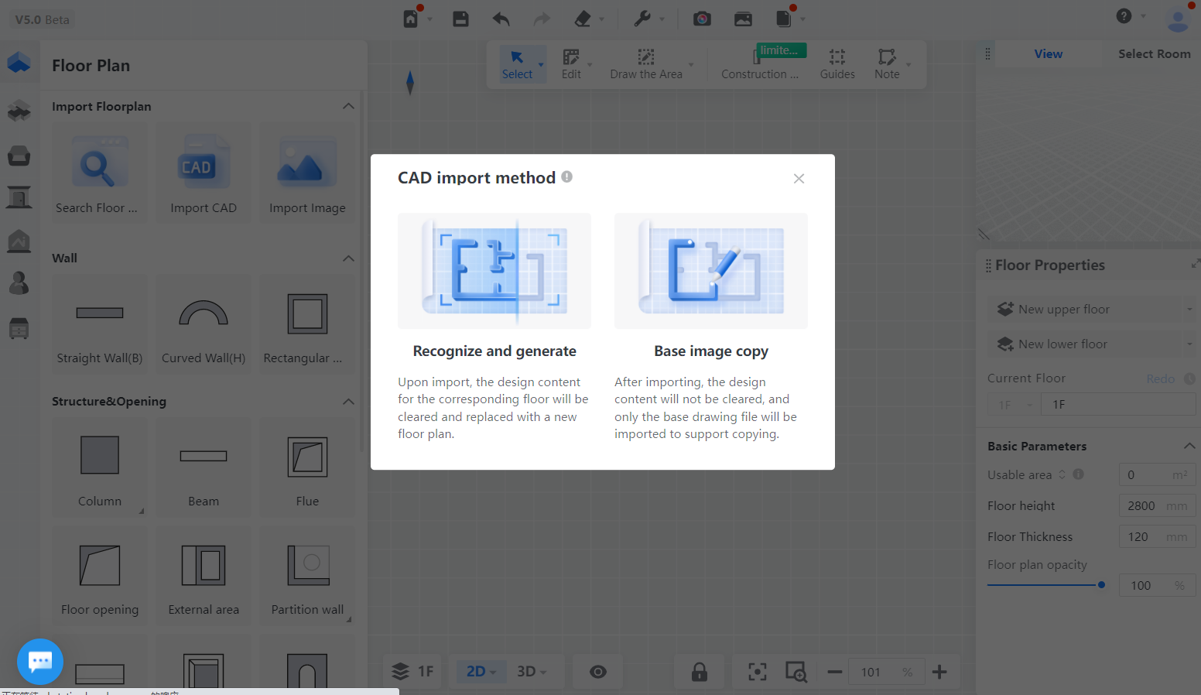Toggle the lock icon in bottom bar

700,672
